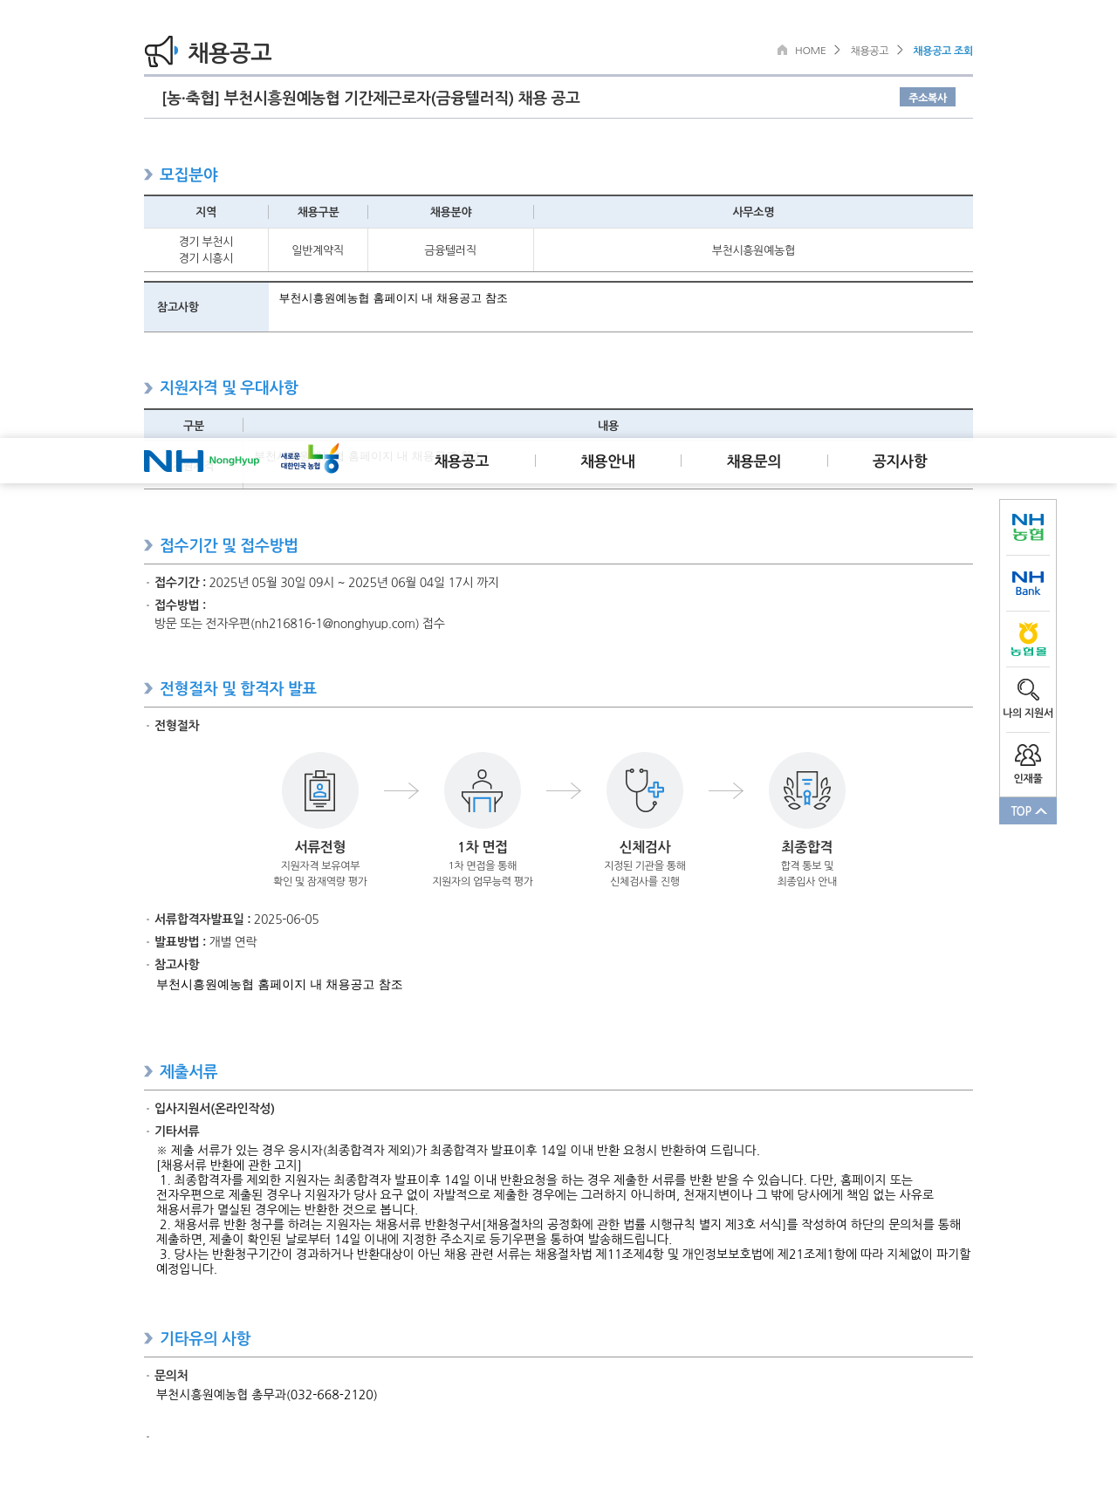Click the chevron beside 접수기간 및 접수방법
The height and width of the screenshot is (1504, 1117).
(148, 545)
